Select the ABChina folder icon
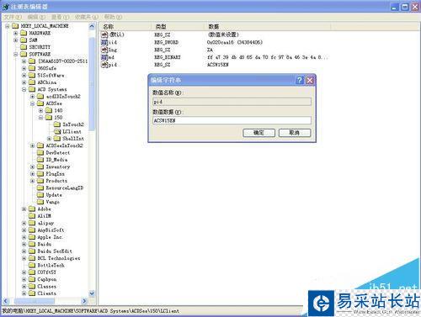The image size is (421, 317). [x=32, y=82]
